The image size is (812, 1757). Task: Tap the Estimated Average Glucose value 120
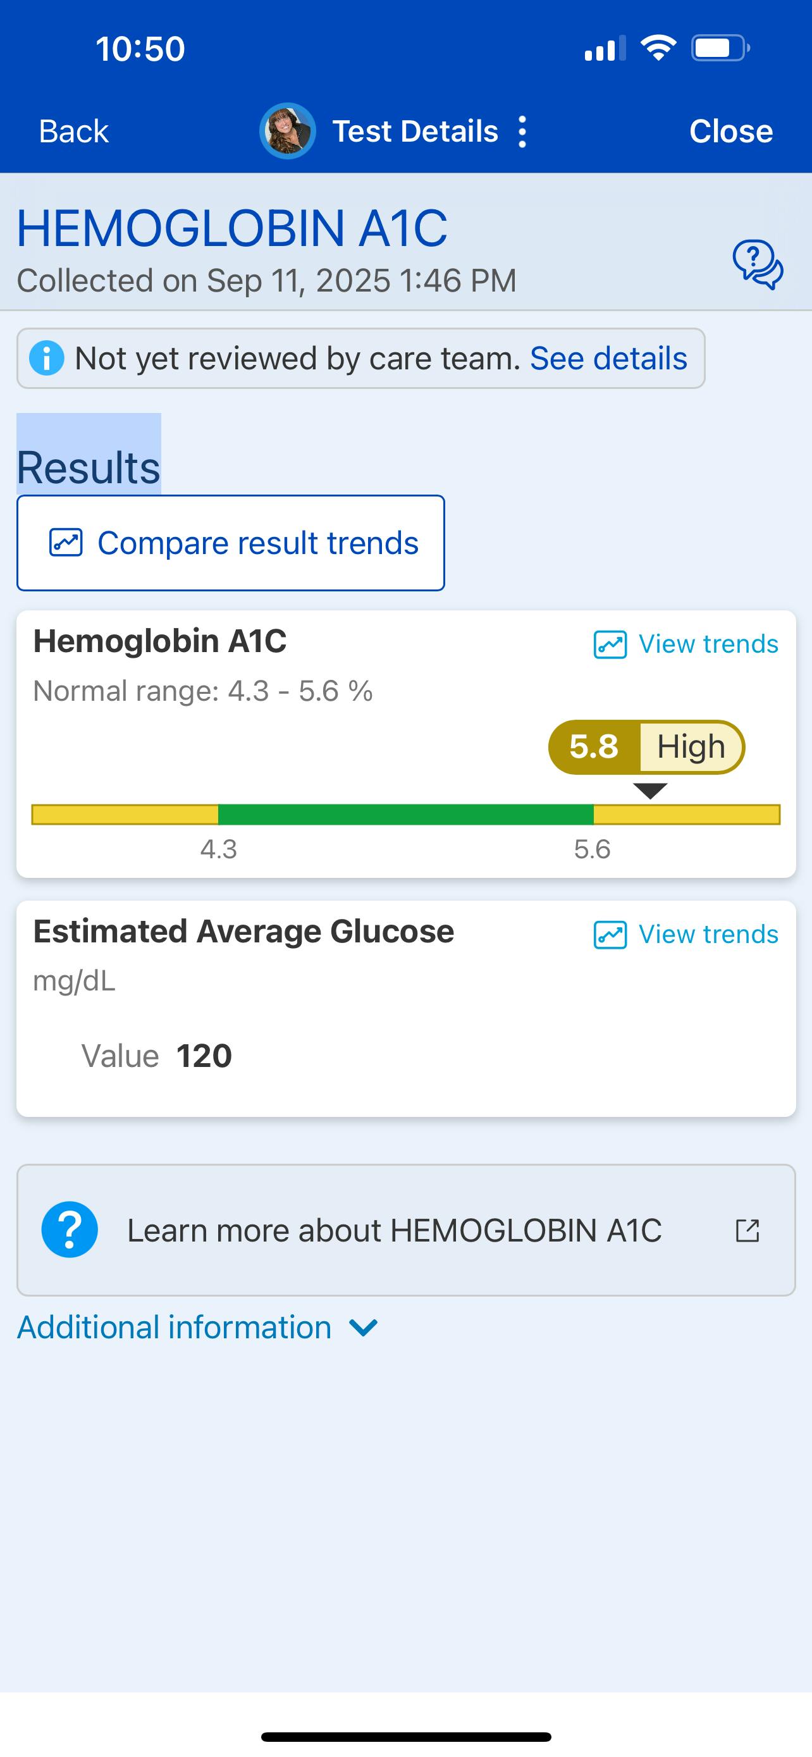(204, 1056)
